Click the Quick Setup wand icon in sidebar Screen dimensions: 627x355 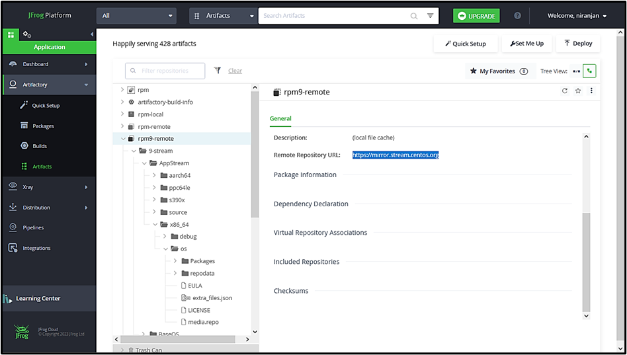tap(24, 104)
